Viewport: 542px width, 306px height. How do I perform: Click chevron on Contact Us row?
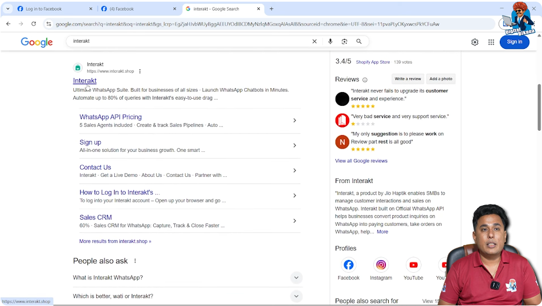[x=294, y=170]
